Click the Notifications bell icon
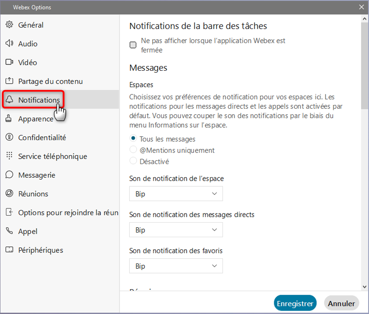This screenshot has width=369, height=314. click(x=9, y=100)
